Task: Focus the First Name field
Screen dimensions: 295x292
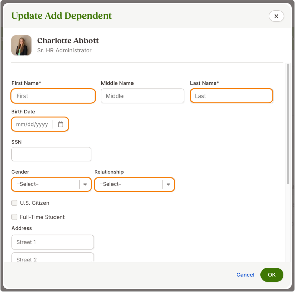Action: [53, 96]
